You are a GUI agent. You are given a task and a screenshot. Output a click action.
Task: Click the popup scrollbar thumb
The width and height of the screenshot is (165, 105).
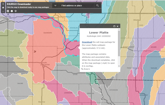119,43
